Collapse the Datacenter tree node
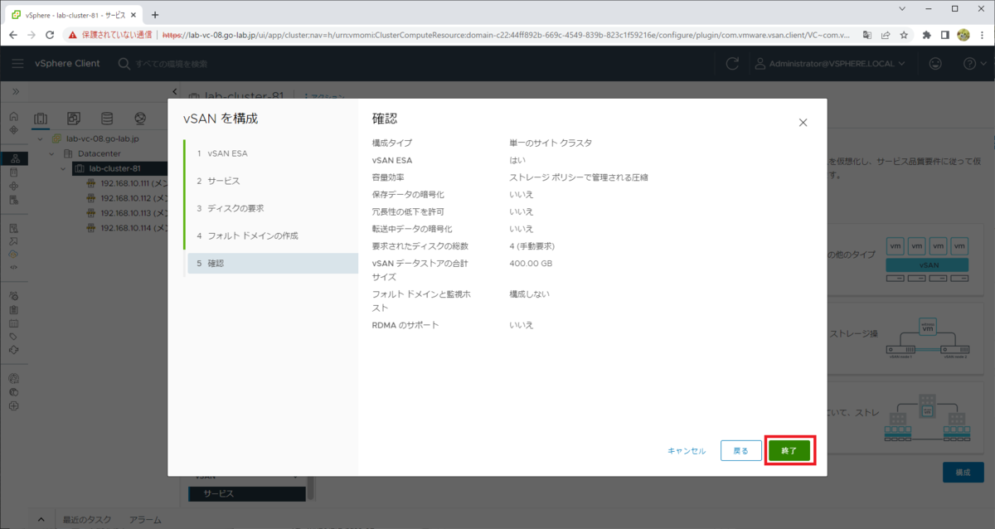This screenshot has height=529, width=995. (x=51, y=153)
